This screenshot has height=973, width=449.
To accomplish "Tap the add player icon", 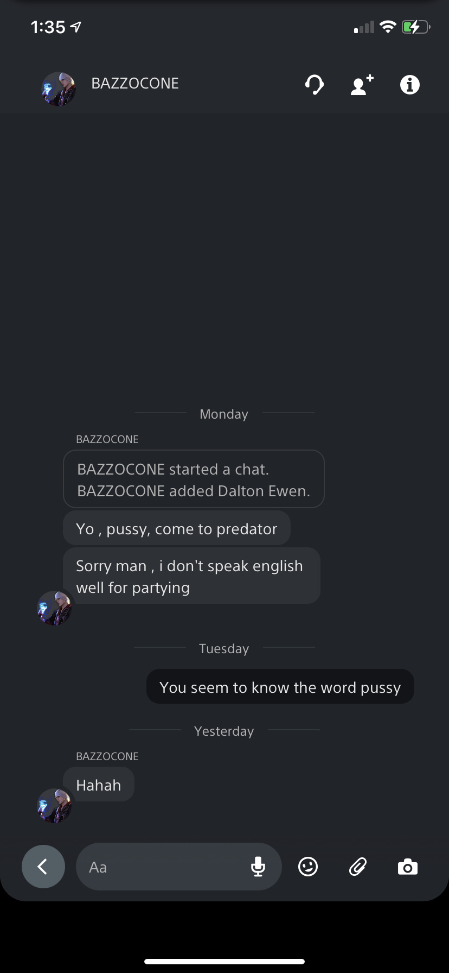I will (362, 85).
